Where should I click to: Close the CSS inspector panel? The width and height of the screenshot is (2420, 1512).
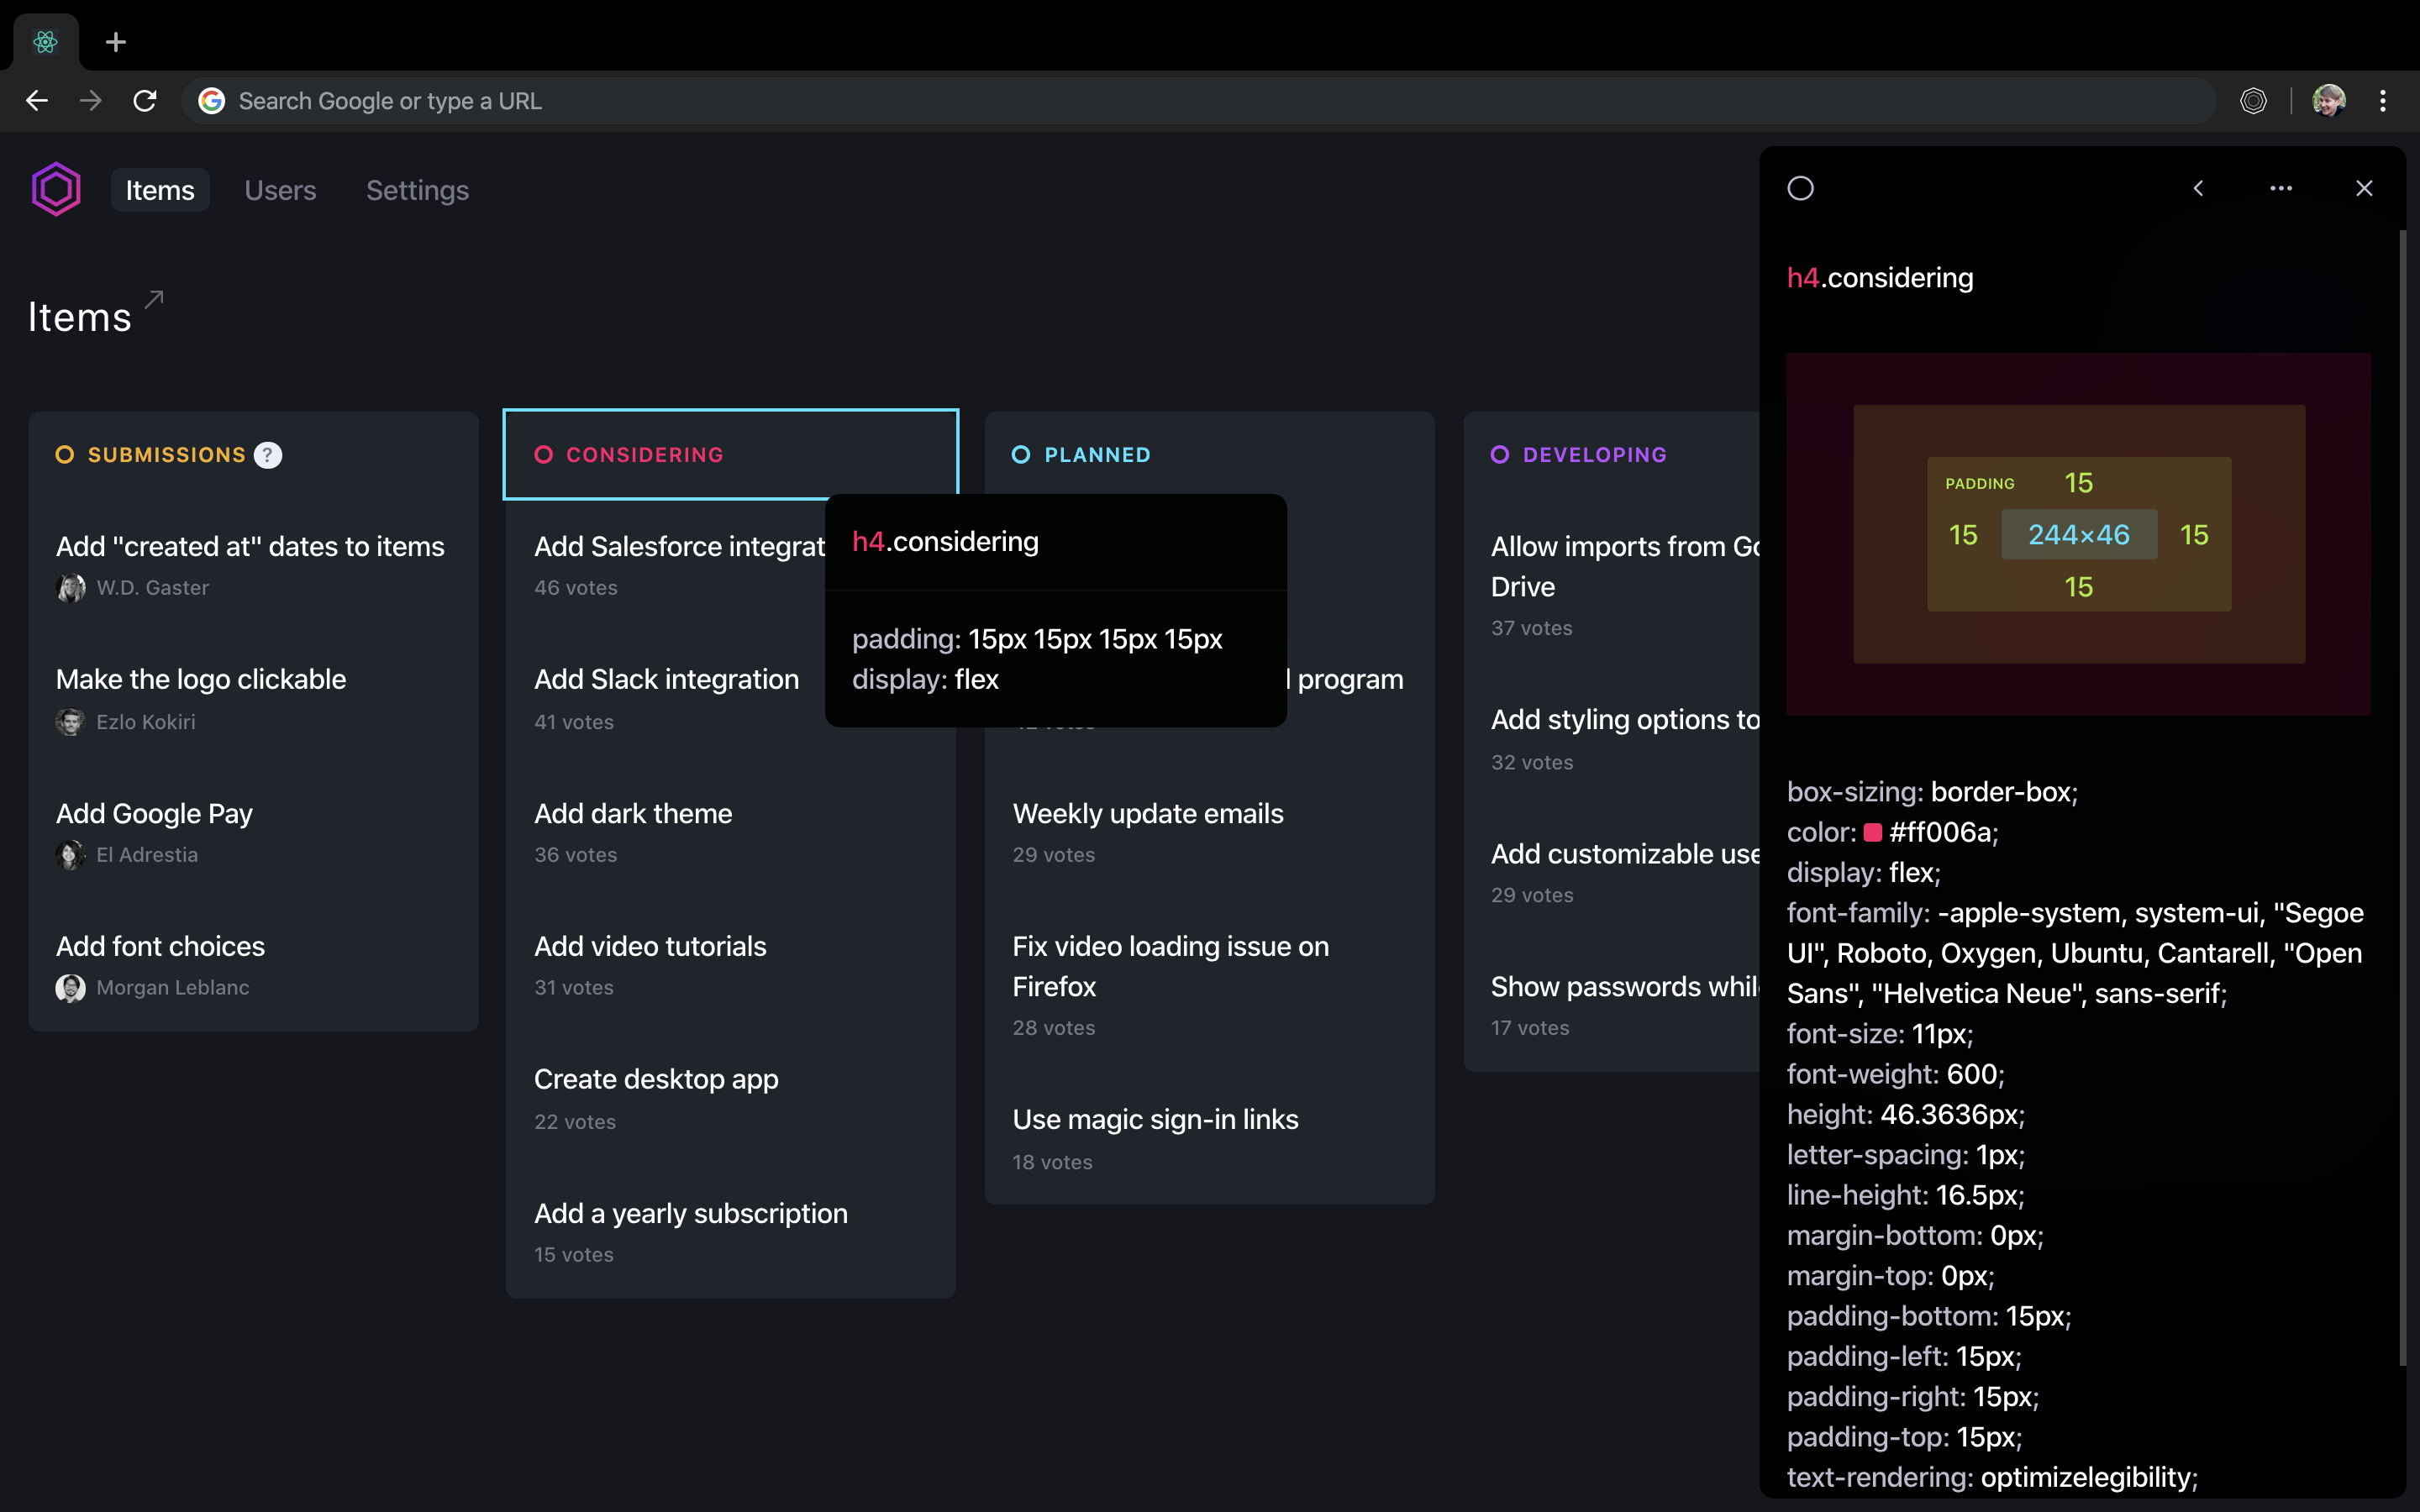click(x=2364, y=188)
